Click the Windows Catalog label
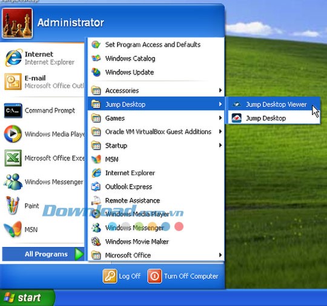The image size is (327, 306). [x=130, y=59]
